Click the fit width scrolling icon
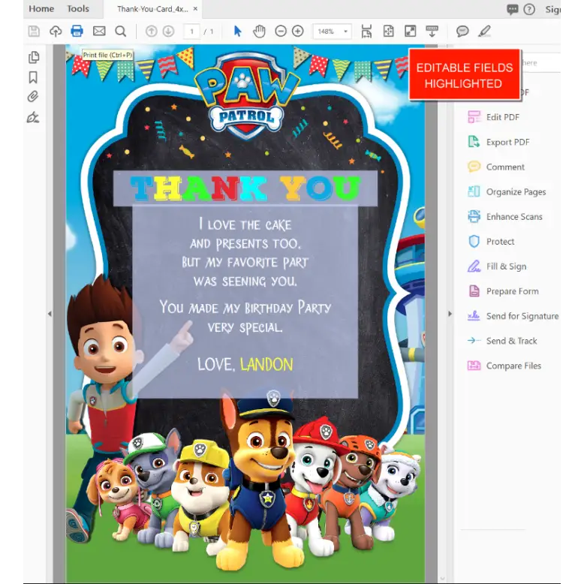The width and height of the screenshot is (584, 584). tap(366, 32)
